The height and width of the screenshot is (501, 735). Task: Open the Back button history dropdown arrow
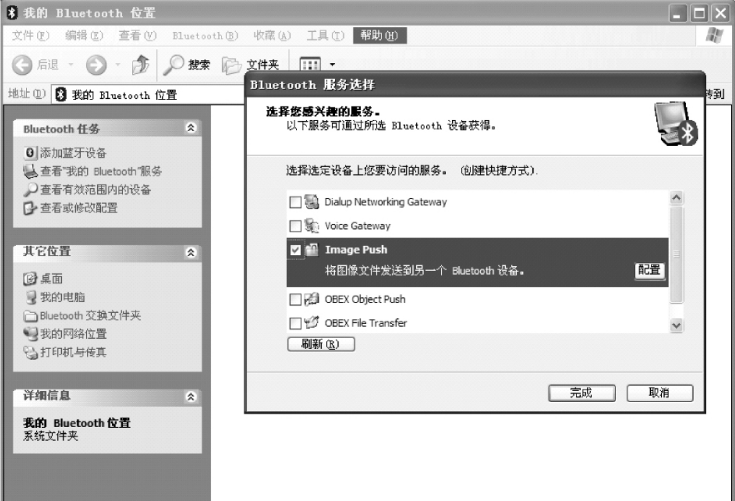71,65
